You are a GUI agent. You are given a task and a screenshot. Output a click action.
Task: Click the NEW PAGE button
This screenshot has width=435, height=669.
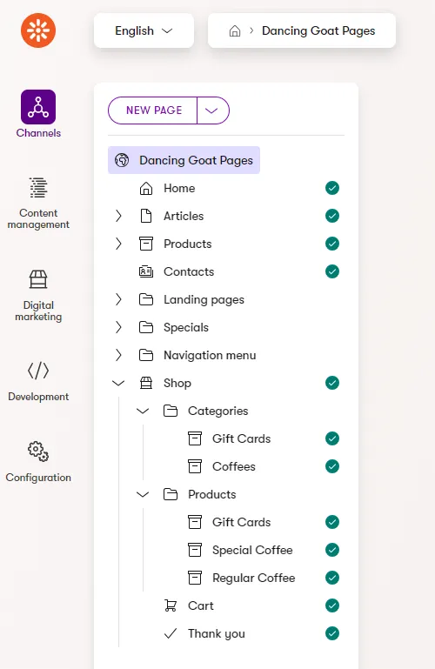point(153,110)
